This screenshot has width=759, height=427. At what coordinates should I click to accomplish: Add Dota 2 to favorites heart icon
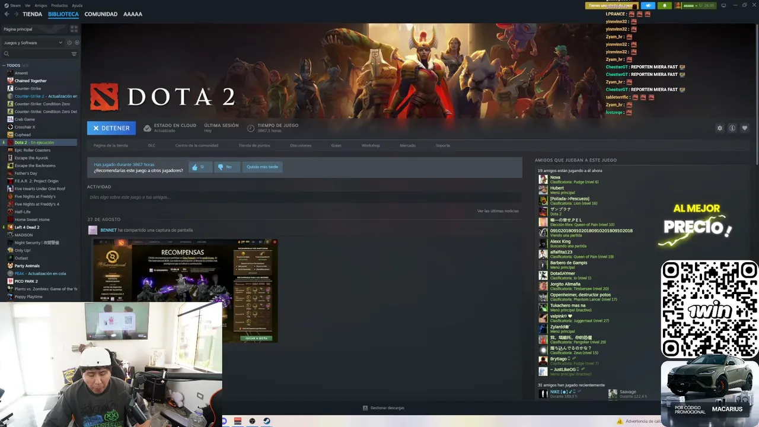pyautogui.click(x=745, y=128)
